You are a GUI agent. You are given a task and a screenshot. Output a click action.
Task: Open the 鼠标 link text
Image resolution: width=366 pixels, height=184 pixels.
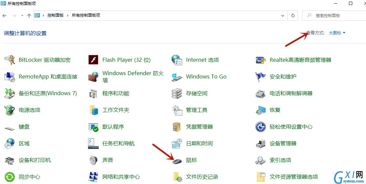tap(191, 160)
